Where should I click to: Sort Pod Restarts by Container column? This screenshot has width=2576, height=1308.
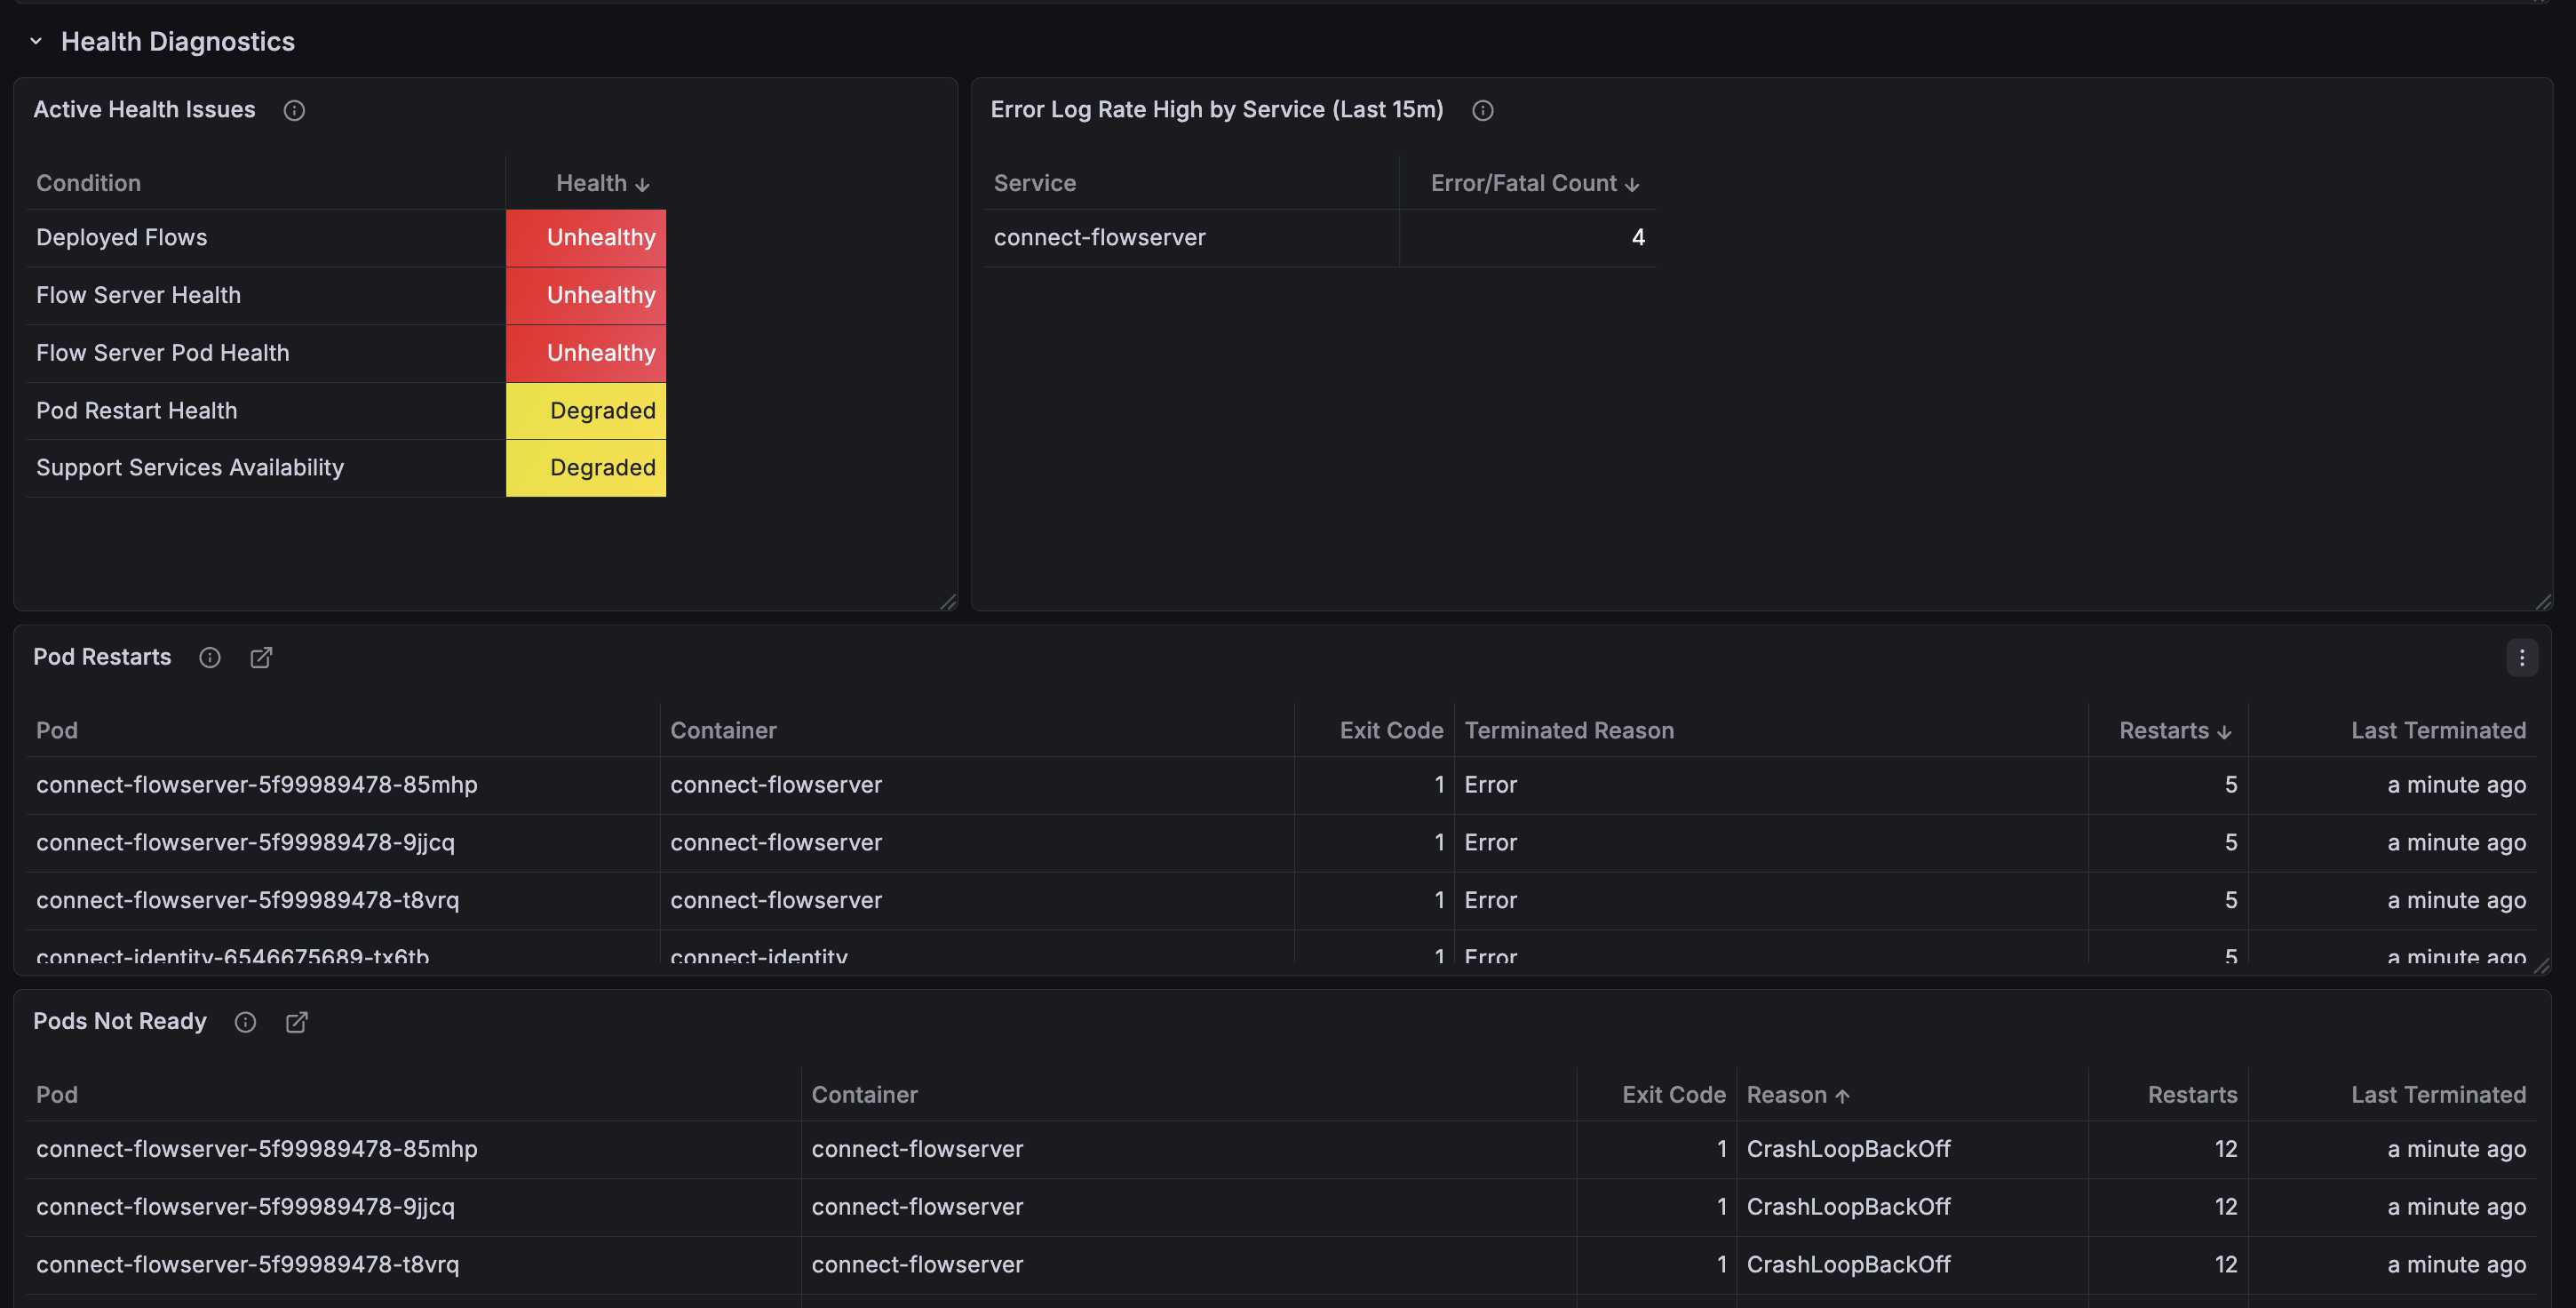click(x=724, y=730)
